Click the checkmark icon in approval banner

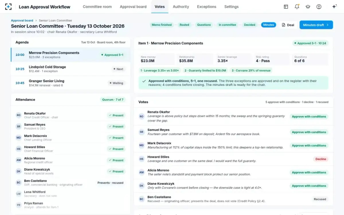[x=144, y=81]
